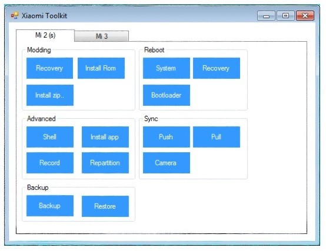The width and height of the screenshot is (326, 251).
Task: Click Recovery button in Reboot group
Action: click(217, 68)
